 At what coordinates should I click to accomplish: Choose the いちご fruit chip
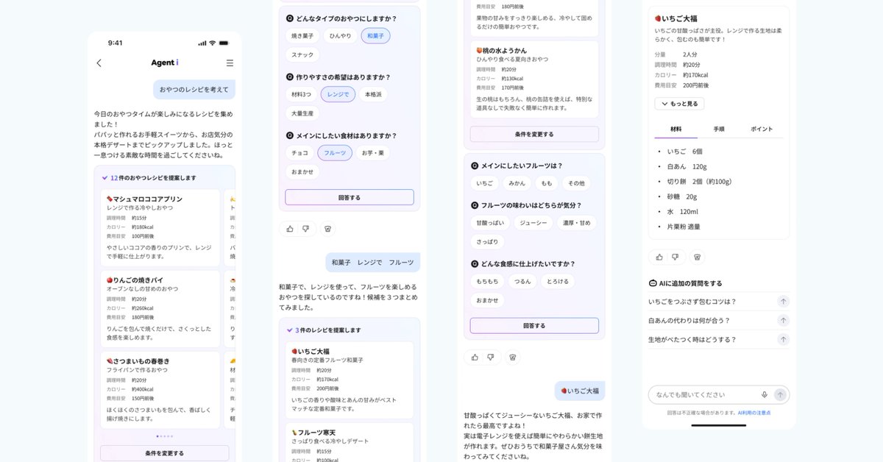coord(485,183)
